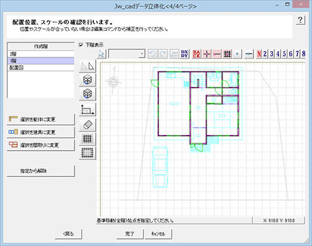
Task: Click the solid grid display icon
Action: pos(88,139)
